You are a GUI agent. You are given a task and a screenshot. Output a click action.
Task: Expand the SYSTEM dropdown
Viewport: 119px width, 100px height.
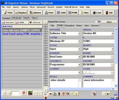(79, 41)
